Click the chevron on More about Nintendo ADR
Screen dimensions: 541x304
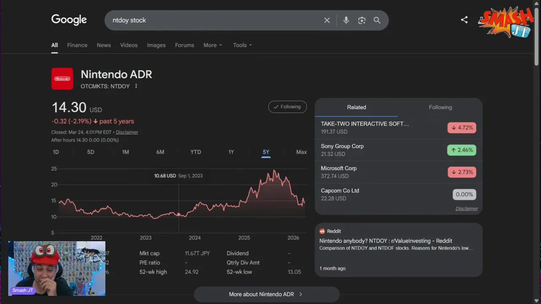[x=301, y=294]
